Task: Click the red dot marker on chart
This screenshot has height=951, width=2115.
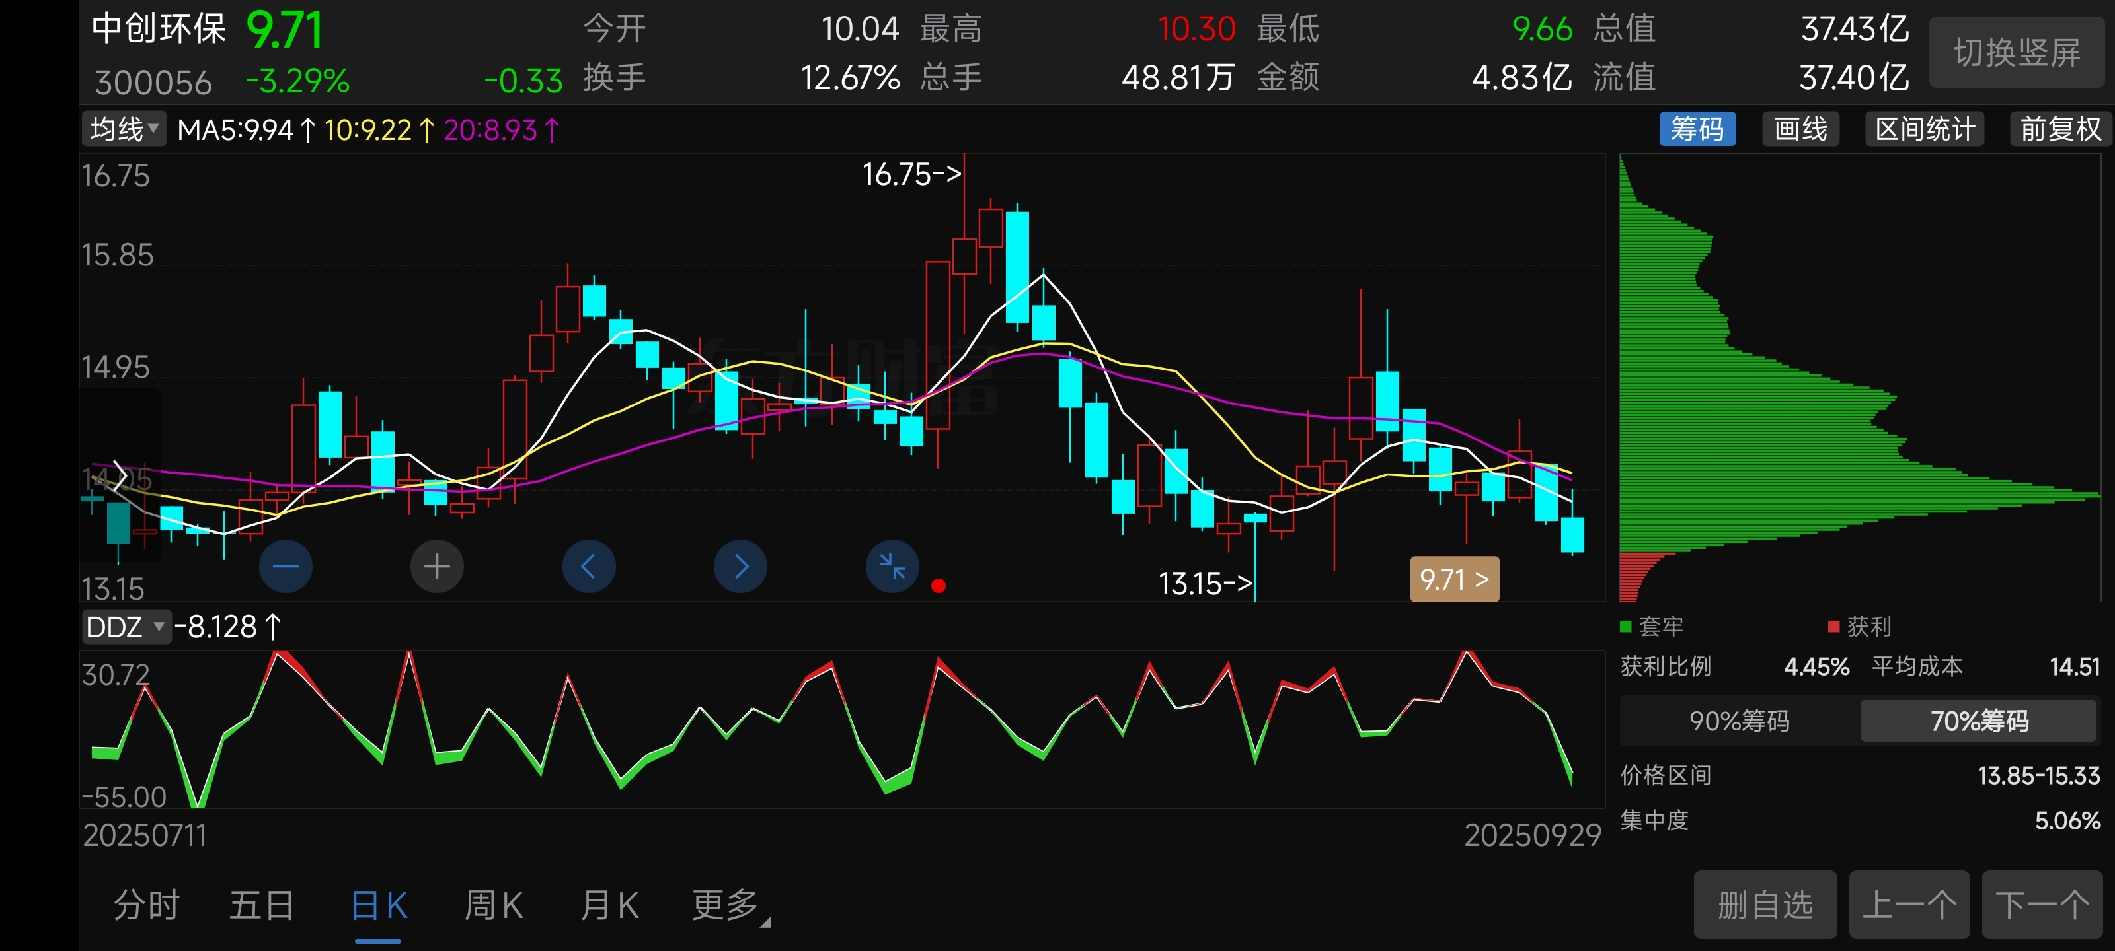Action: coord(939,586)
